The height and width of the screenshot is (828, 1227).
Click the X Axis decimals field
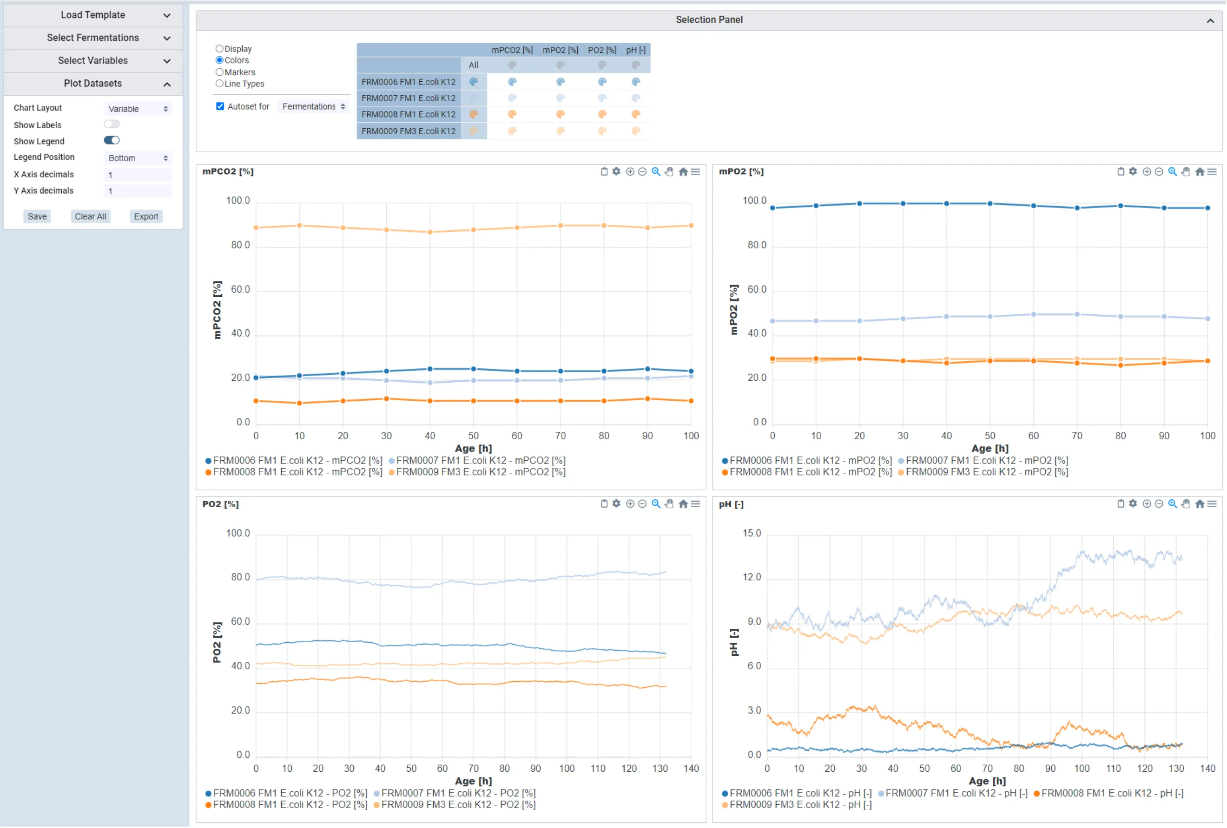pyautogui.click(x=138, y=175)
